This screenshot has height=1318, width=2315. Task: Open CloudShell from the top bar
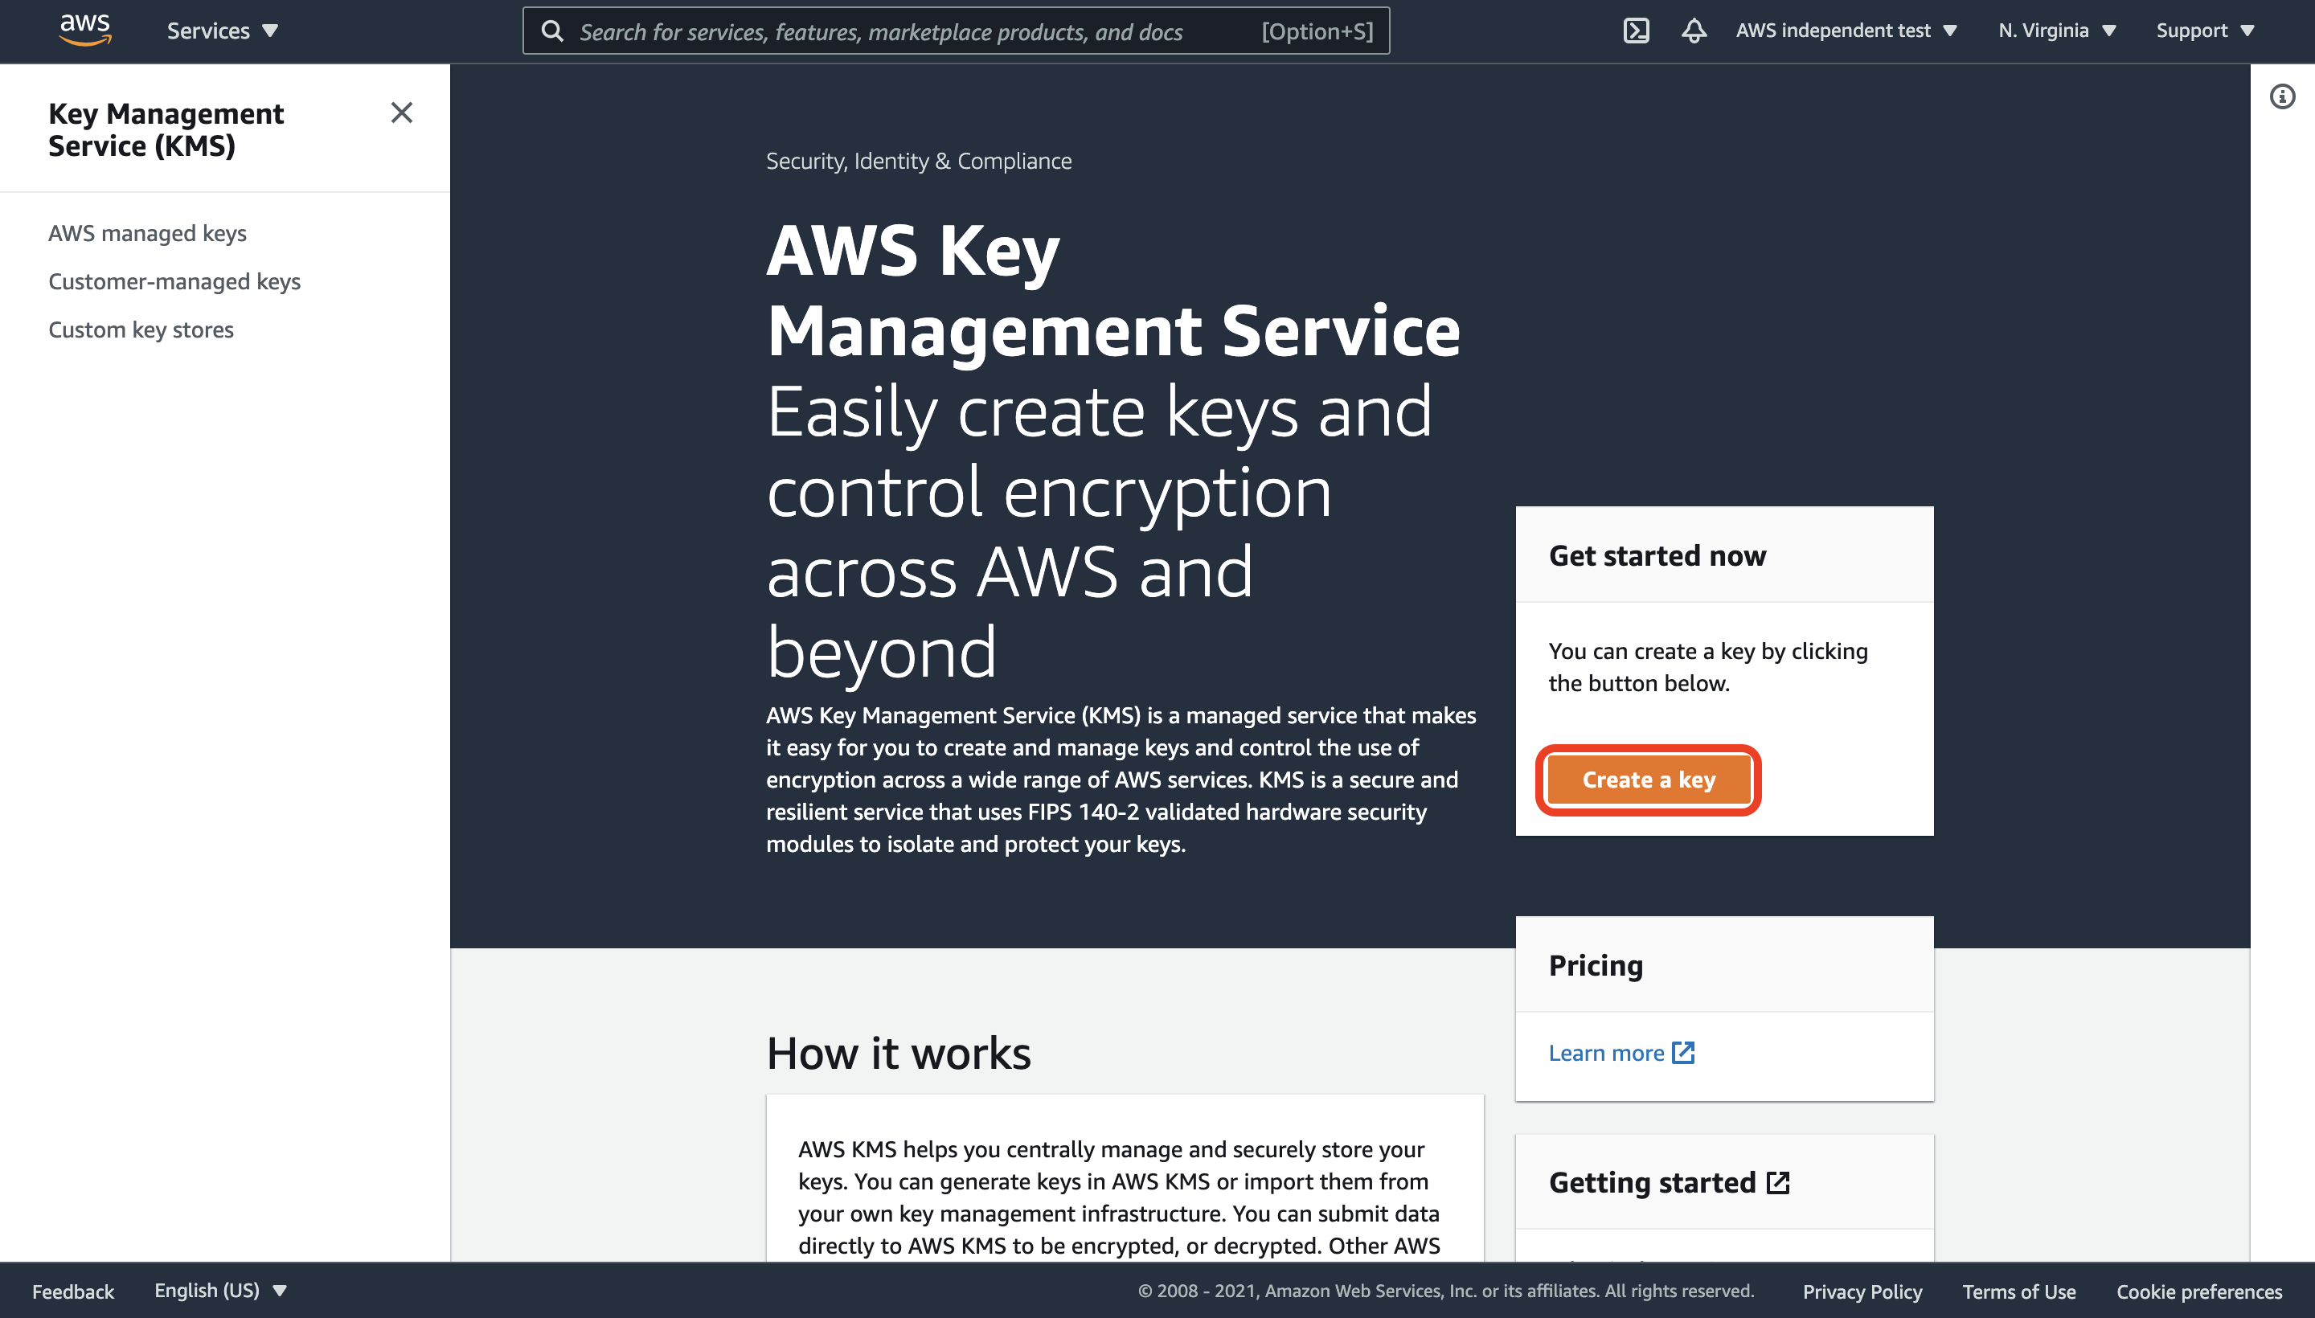pos(1638,30)
